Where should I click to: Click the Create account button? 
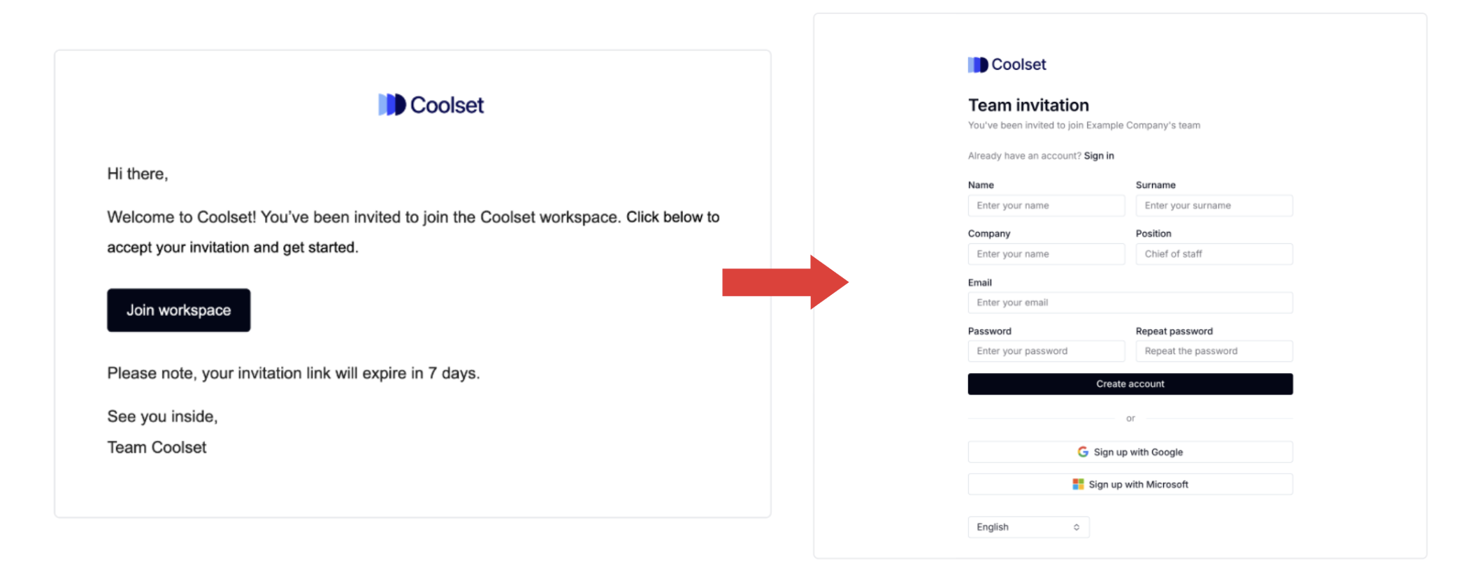1130,384
